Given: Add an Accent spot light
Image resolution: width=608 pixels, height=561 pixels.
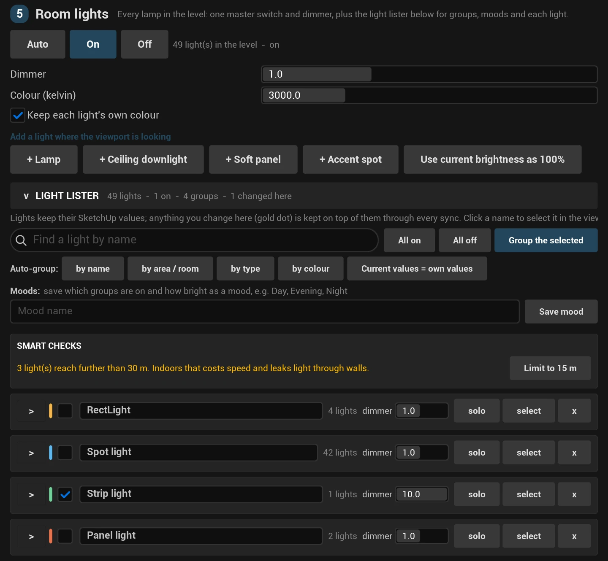Looking at the screenshot, I should click(x=350, y=159).
